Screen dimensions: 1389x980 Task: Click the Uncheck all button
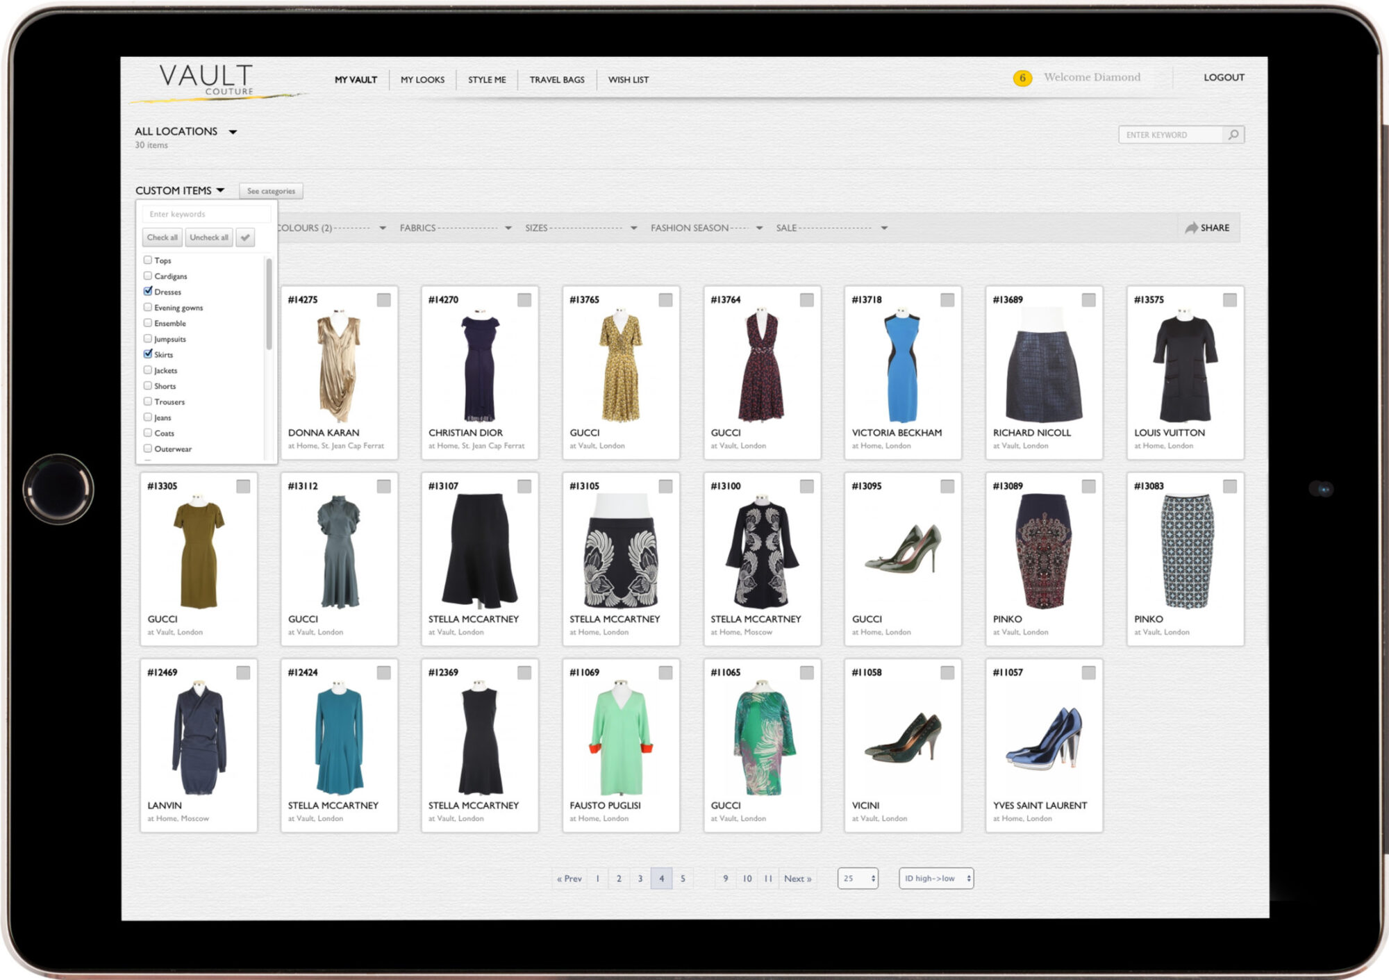(x=208, y=238)
